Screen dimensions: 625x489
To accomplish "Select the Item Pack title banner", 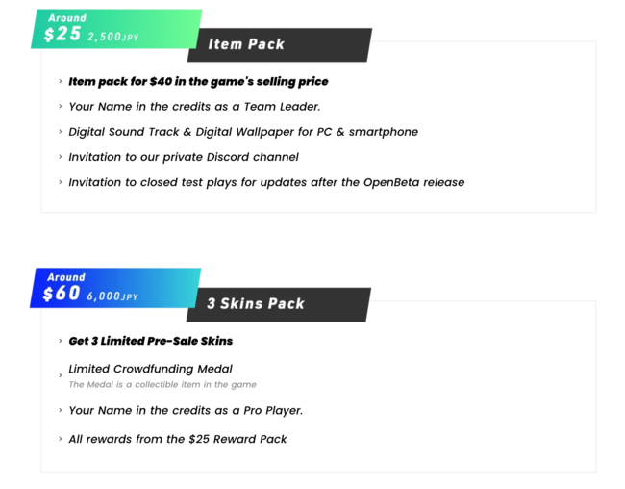I will point(280,44).
